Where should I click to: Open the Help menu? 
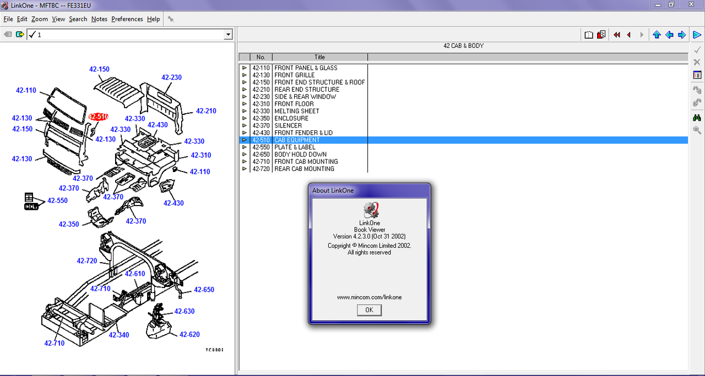click(153, 19)
